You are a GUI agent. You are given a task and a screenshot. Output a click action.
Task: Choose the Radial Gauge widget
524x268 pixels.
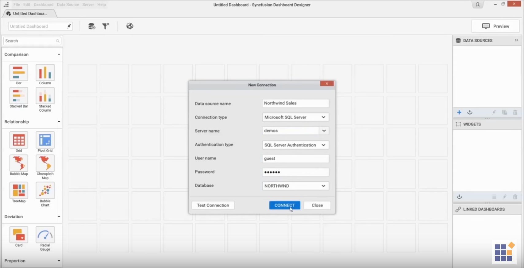click(45, 235)
